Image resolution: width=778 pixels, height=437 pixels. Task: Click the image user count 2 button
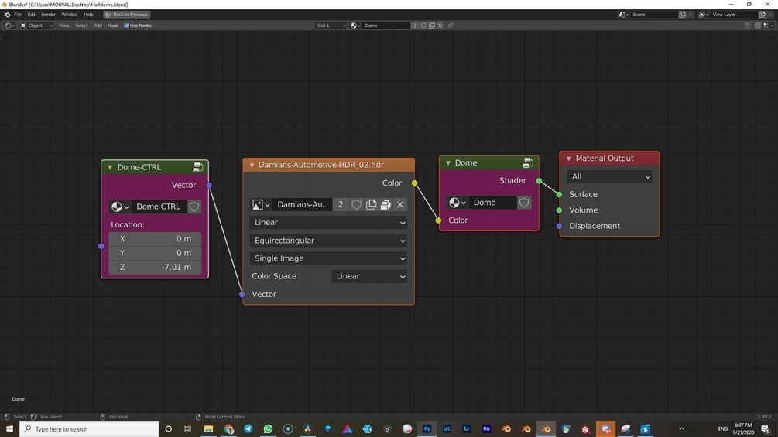[341, 205]
